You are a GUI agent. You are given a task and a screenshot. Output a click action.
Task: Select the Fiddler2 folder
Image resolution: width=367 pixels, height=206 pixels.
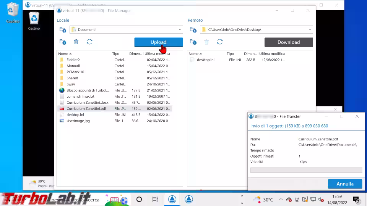click(x=115, y=60)
